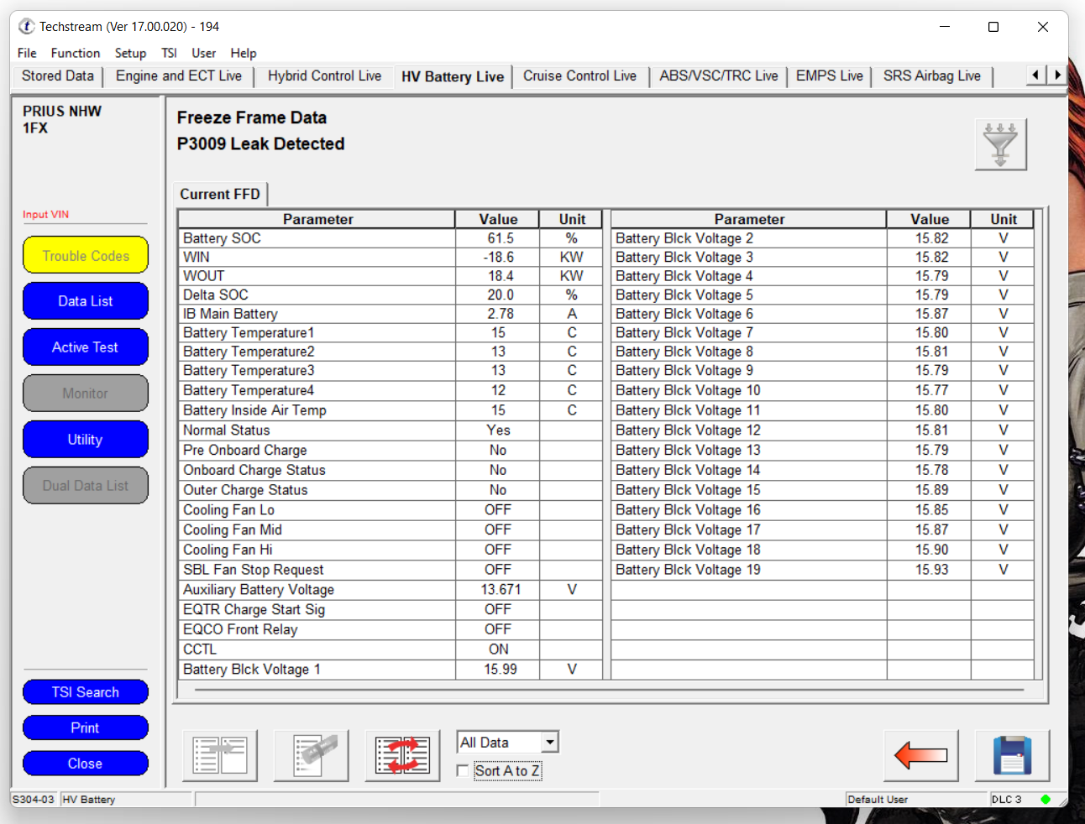Select the Battery Blck Voltage 10 row

[822, 390]
